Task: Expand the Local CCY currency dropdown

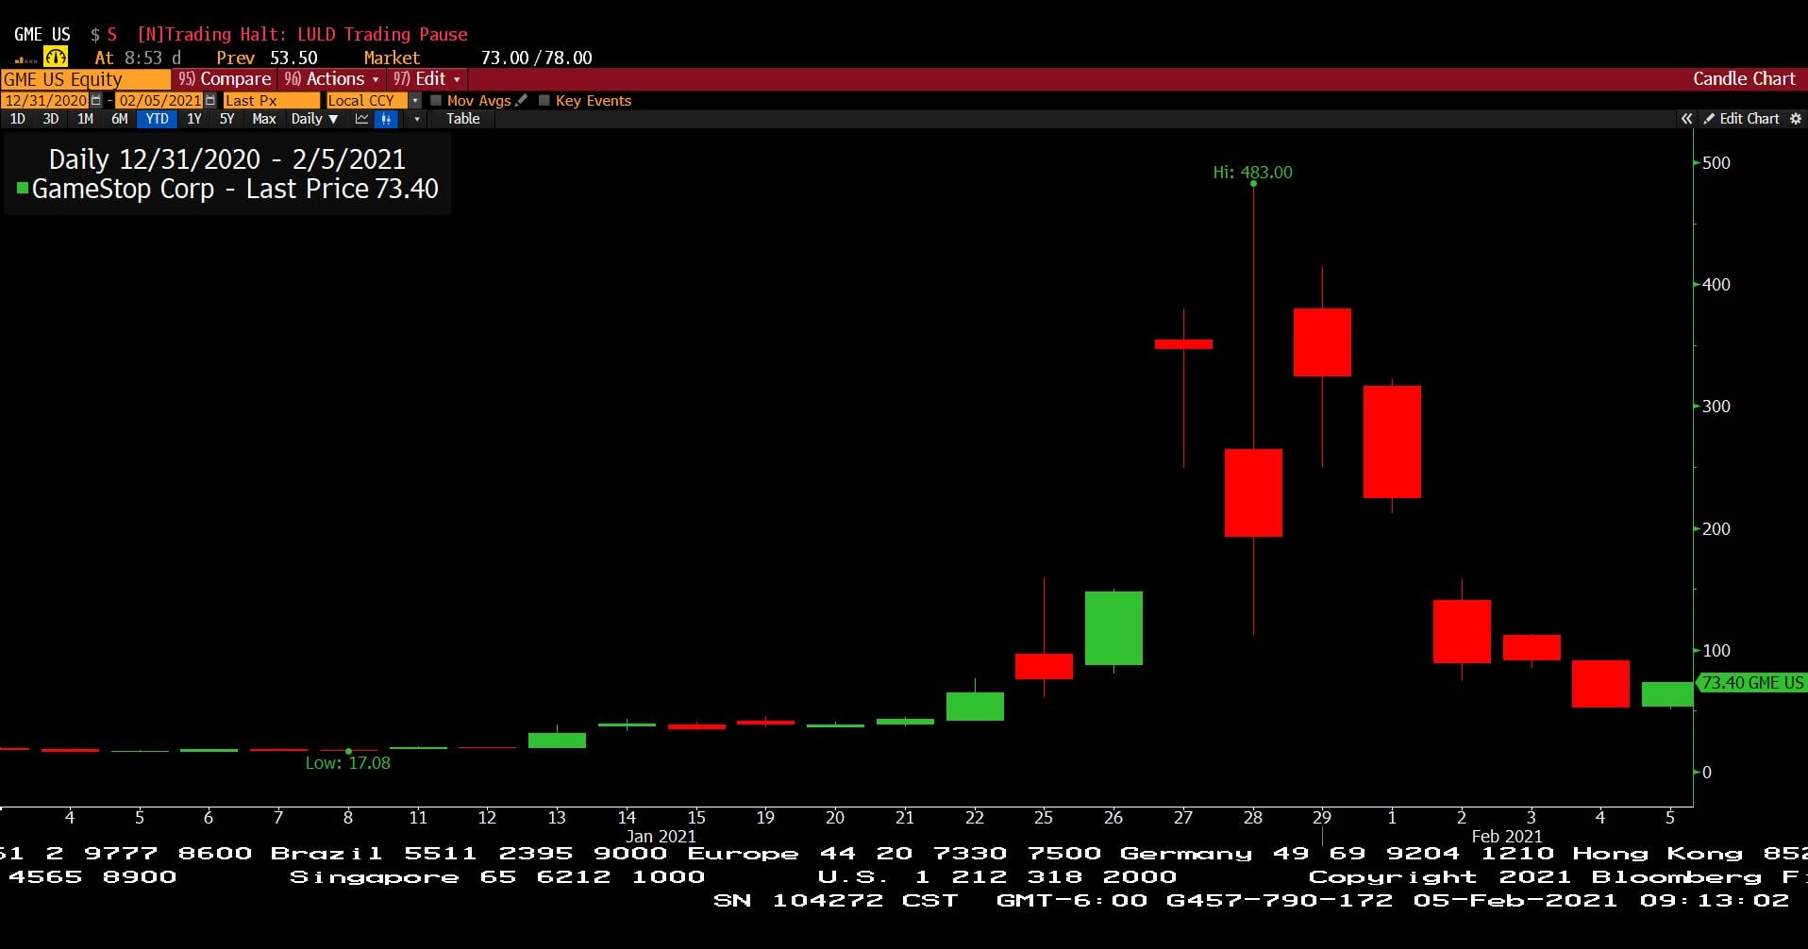Action: coord(415,100)
